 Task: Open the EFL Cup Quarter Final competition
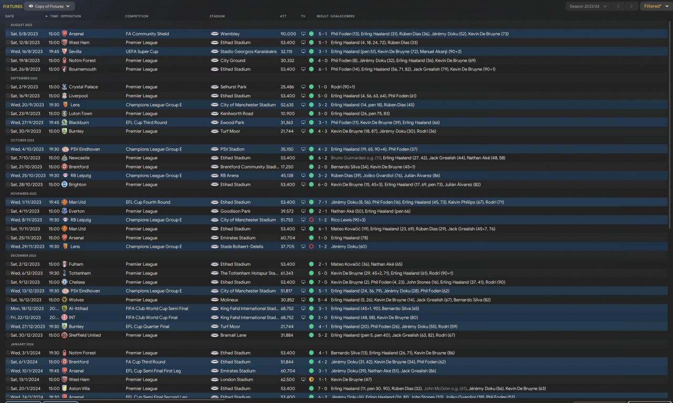click(147, 326)
